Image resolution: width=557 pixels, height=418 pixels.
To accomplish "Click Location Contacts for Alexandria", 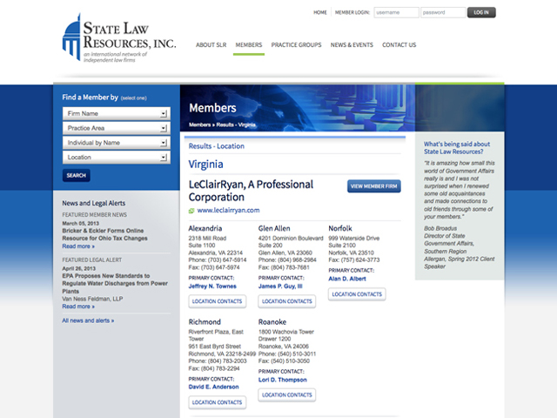I will click(x=217, y=301).
